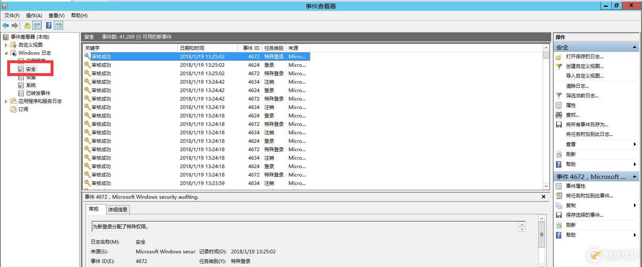Collapse the 安全 actions section header arrow
The width and height of the screenshot is (642, 267).
634,47
